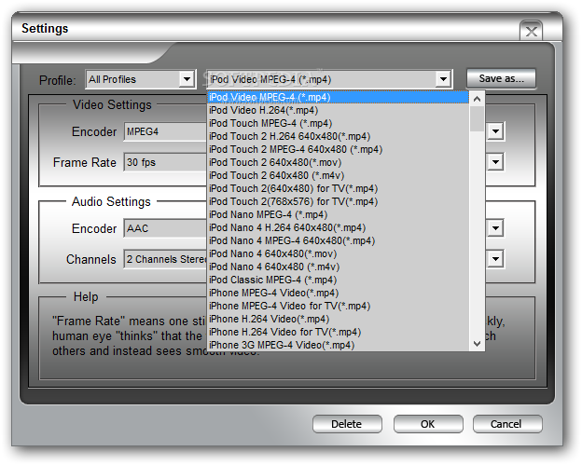Select iPod Nano MPEG-4 (*.mp4)
This screenshot has width=582, height=465.
[x=339, y=214]
